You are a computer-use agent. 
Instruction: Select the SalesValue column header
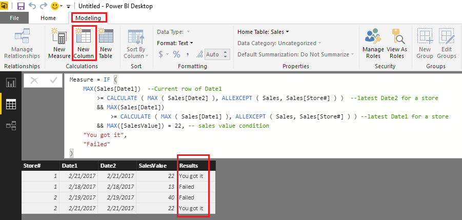157,166
